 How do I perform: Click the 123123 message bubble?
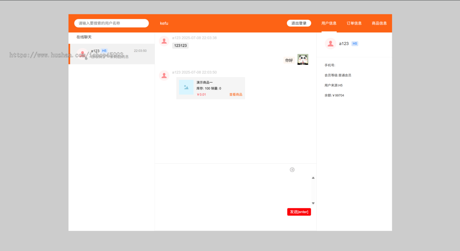(x=180, y=46)
